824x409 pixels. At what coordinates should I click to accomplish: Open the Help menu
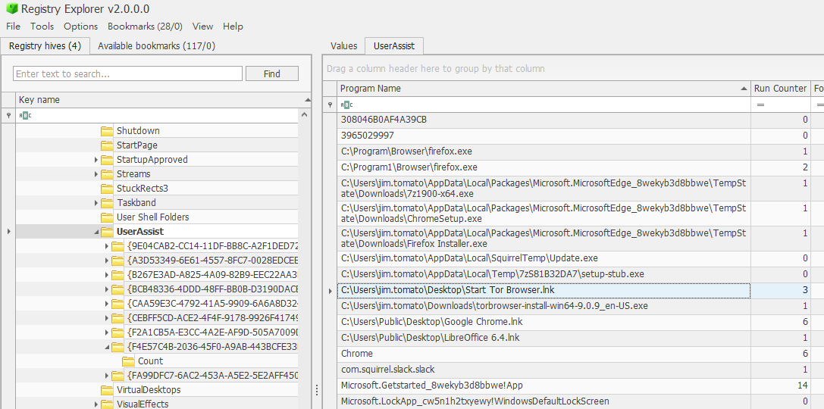click(233, 27)
